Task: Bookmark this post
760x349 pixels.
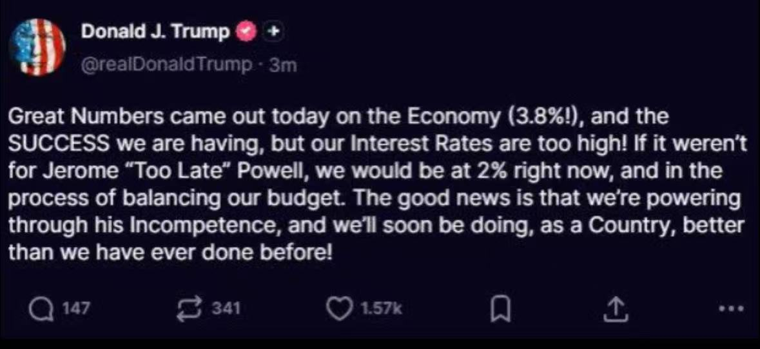Action: (497, 310)
